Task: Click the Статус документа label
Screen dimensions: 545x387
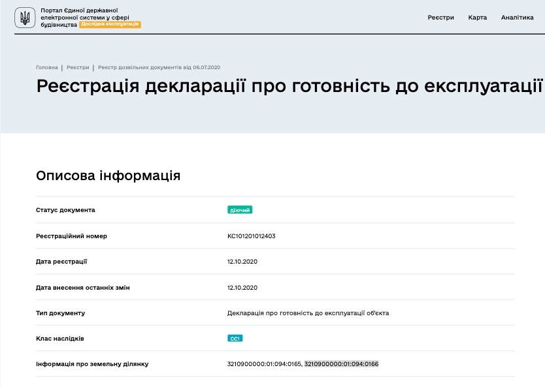Action: tap(65, 210)
